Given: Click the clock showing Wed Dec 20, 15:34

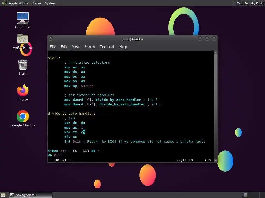Looking at the screenshot, I should pyautogui.click(x=249, y=3).
